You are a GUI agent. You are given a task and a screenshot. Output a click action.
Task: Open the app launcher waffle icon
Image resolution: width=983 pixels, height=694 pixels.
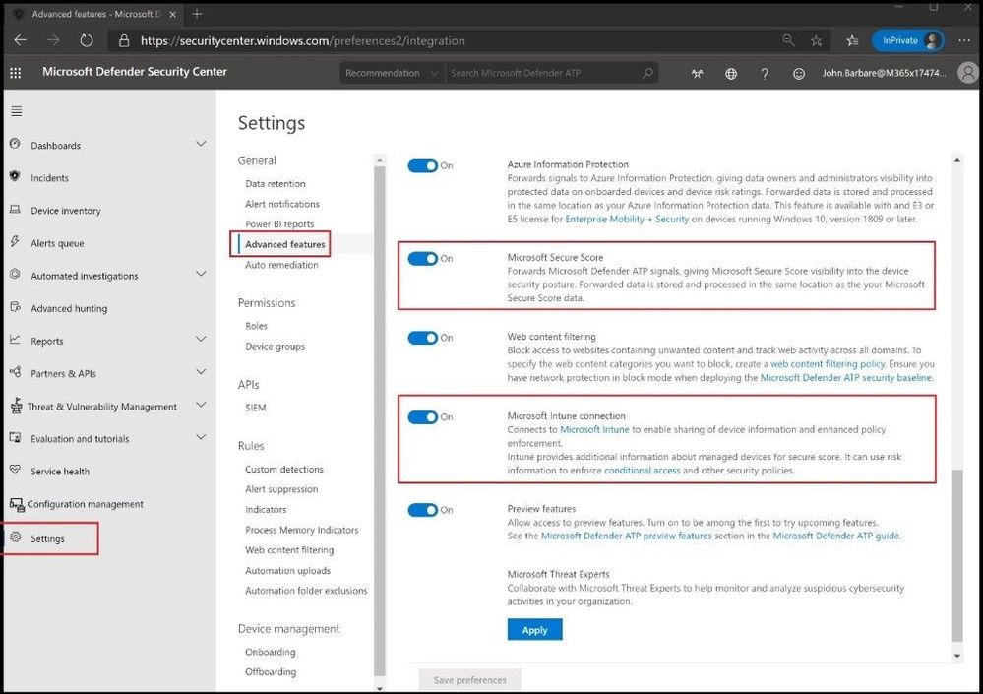click(16, 73)
